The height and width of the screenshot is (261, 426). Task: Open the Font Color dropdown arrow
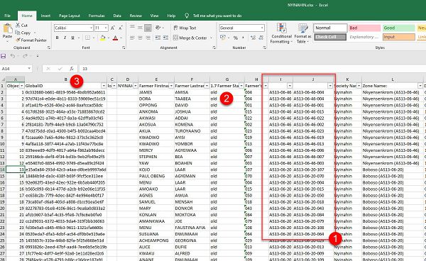click(x=121, y=38)
